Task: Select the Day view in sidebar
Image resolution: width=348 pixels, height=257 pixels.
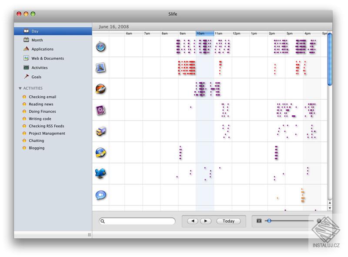Action: point(53,31)
